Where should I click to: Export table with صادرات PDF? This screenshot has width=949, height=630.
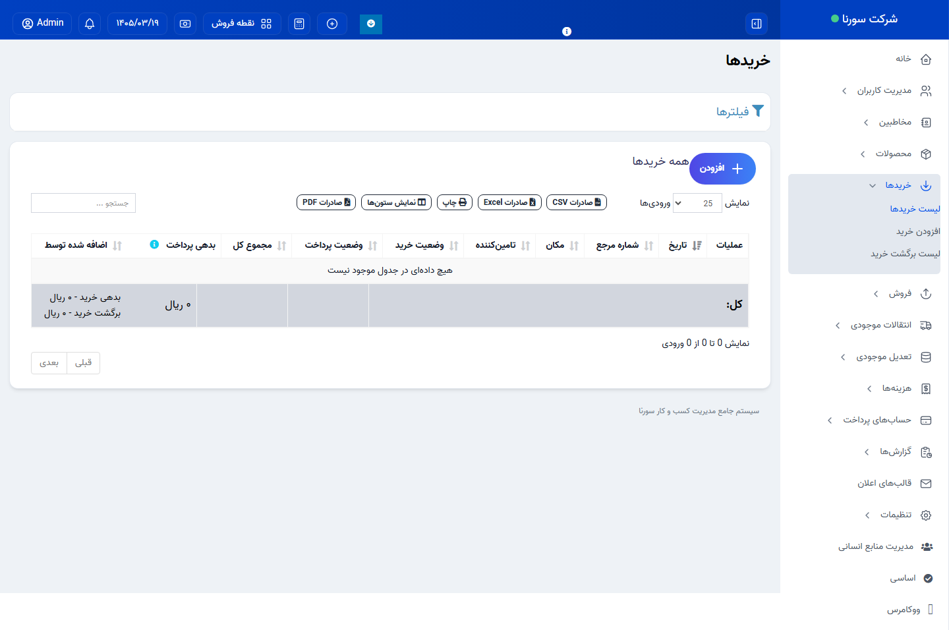pos(326,202)
